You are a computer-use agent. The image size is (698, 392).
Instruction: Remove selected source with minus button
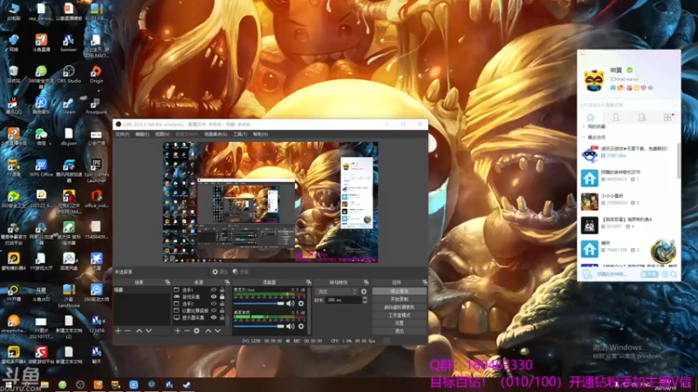pos(187,331)
